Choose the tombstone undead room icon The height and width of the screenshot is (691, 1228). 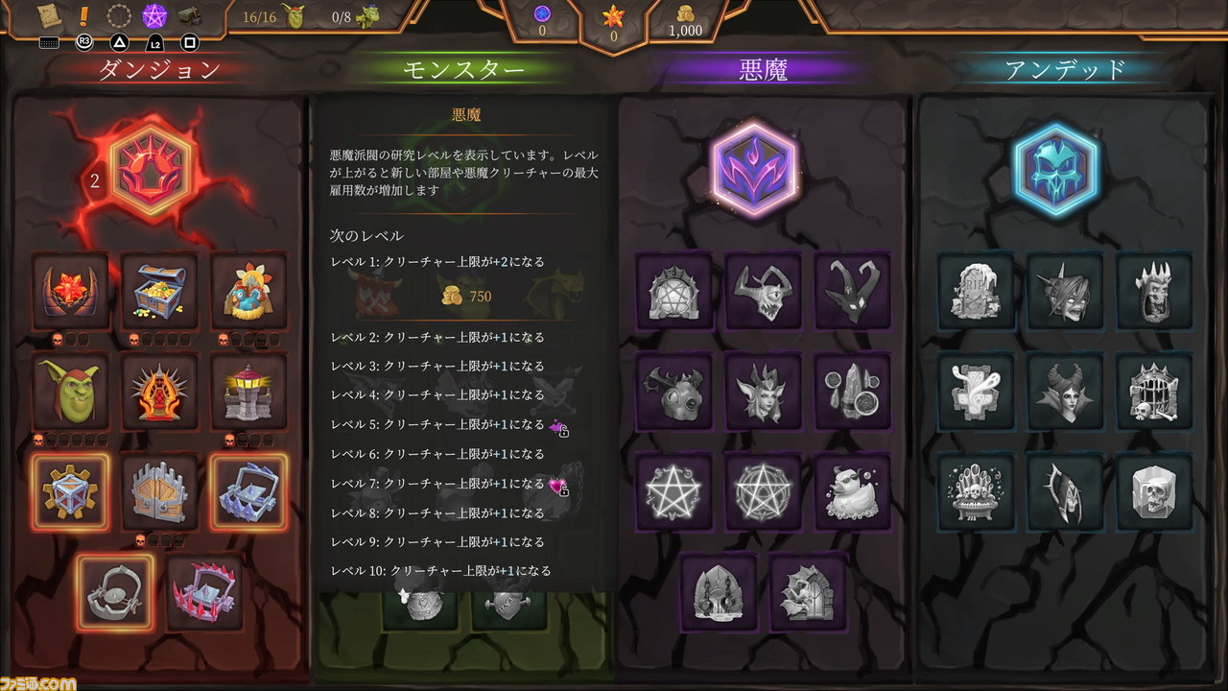[x=976, y=291]
